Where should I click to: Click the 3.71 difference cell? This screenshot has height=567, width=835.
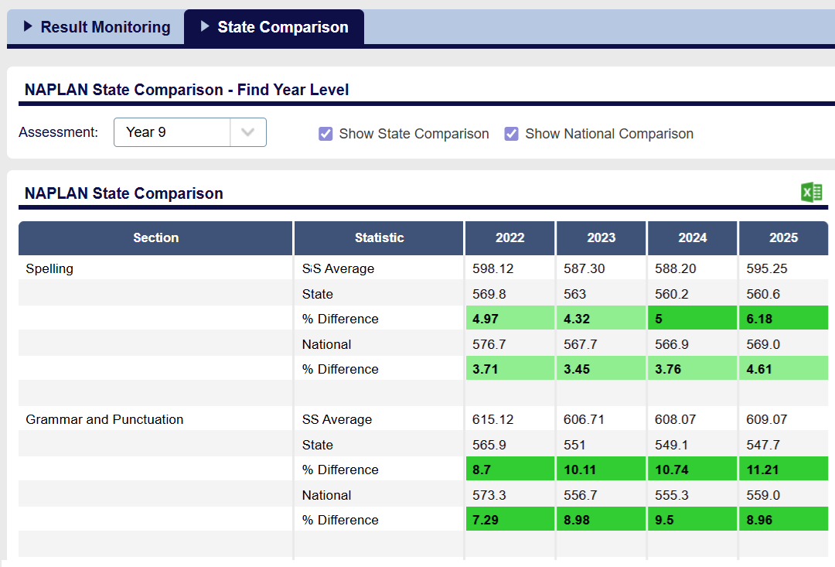510,369
